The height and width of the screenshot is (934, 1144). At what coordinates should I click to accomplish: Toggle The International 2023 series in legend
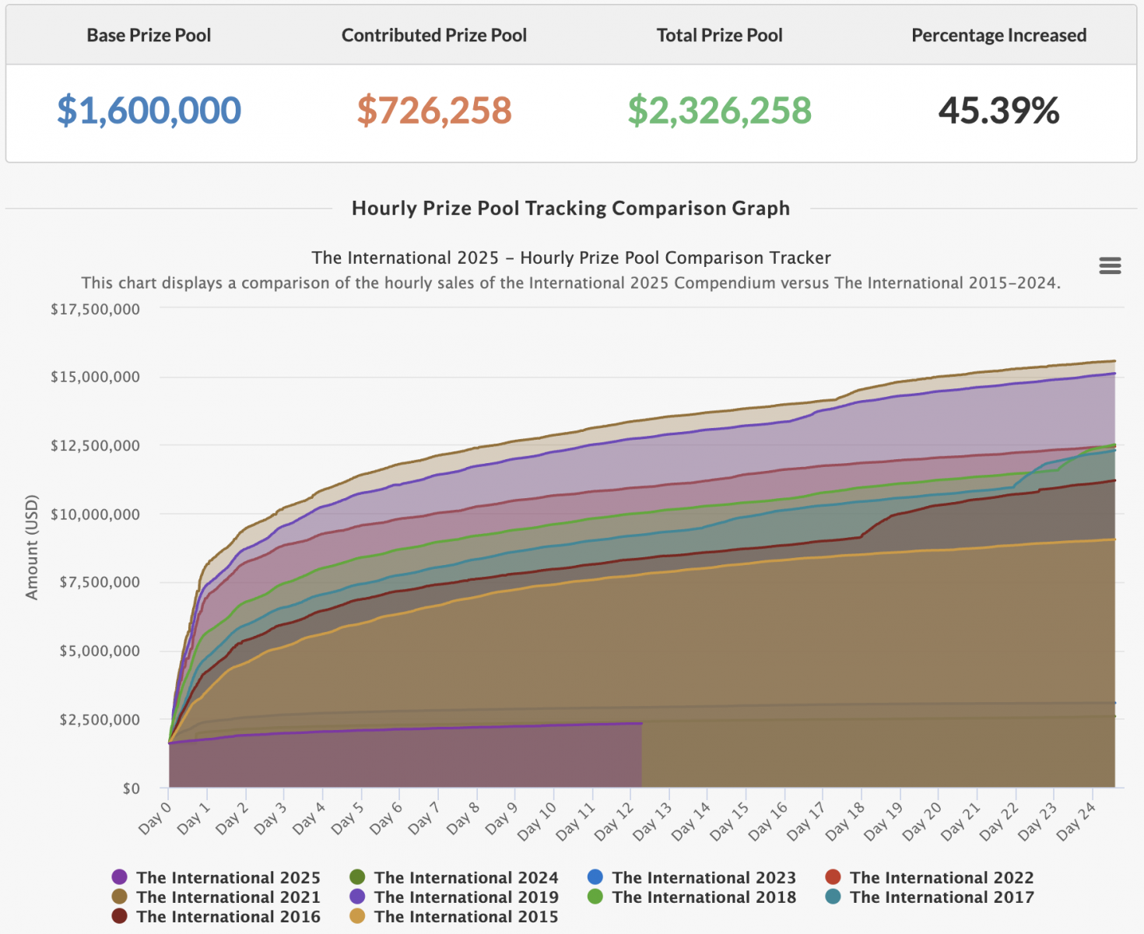[692, 877]
